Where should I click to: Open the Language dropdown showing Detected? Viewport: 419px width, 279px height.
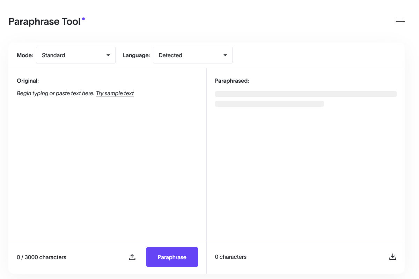[192, 55]
